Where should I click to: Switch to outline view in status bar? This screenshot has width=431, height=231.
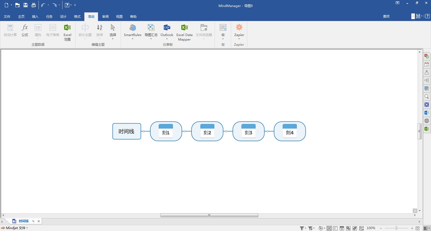pyautogui.click(x=335, y=228)
